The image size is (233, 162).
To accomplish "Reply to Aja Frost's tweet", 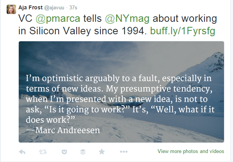I will point(22,152).
